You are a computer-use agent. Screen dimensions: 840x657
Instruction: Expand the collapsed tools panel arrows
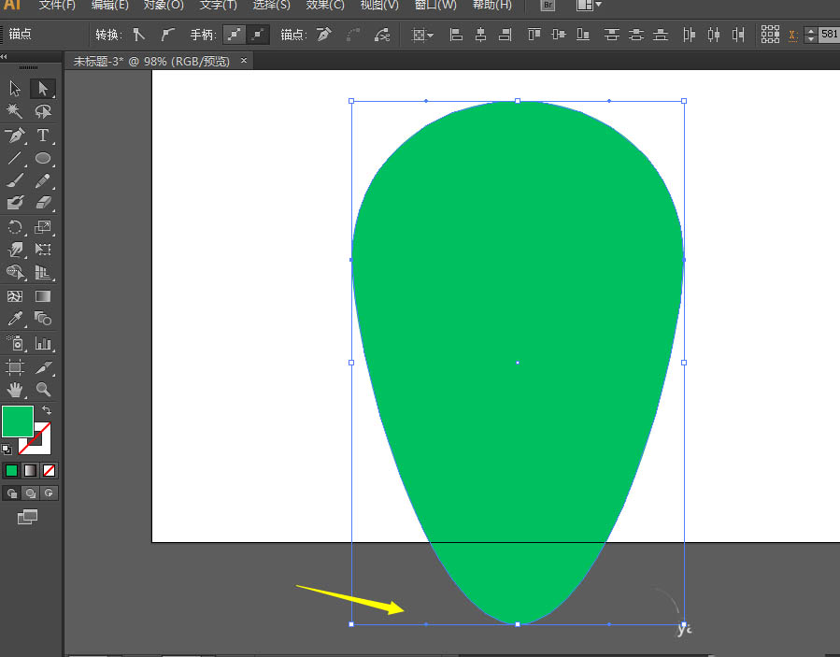(x=4, y=56)
